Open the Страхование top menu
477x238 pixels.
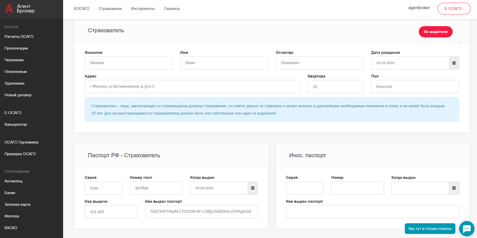(110, 9)
